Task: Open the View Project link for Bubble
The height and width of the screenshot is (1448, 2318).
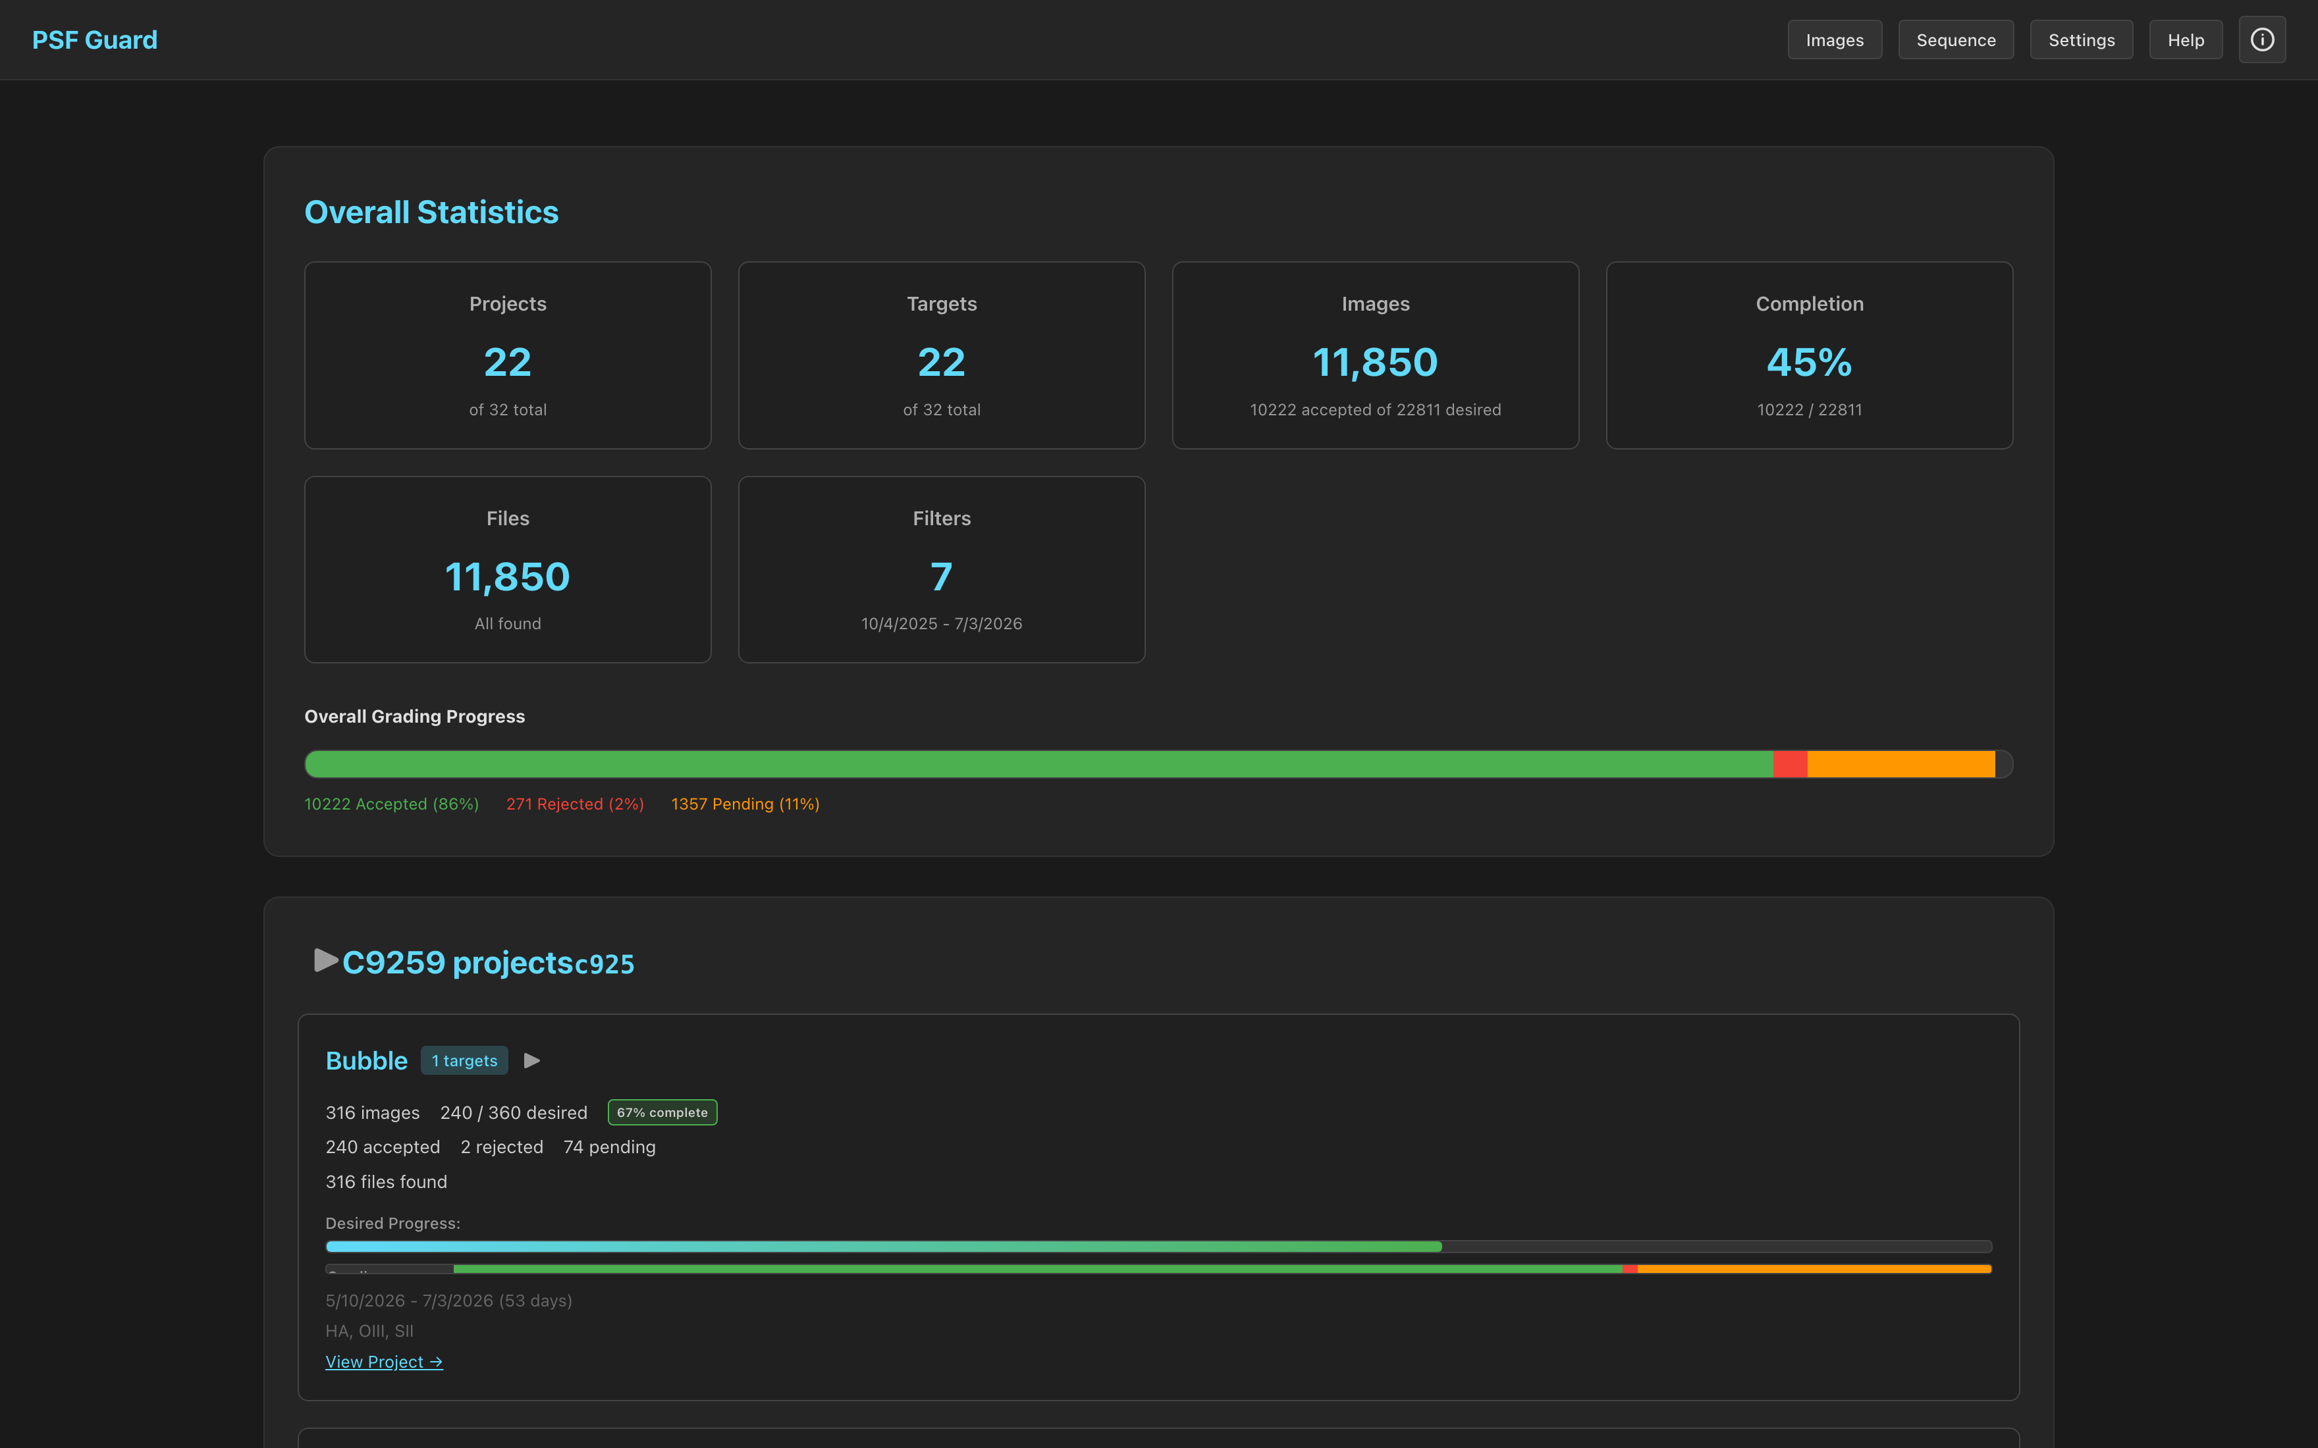Action: click(384, 1362)
